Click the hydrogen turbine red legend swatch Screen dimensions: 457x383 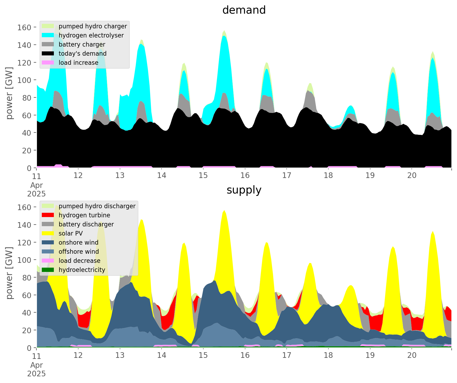tap(48, 215)
